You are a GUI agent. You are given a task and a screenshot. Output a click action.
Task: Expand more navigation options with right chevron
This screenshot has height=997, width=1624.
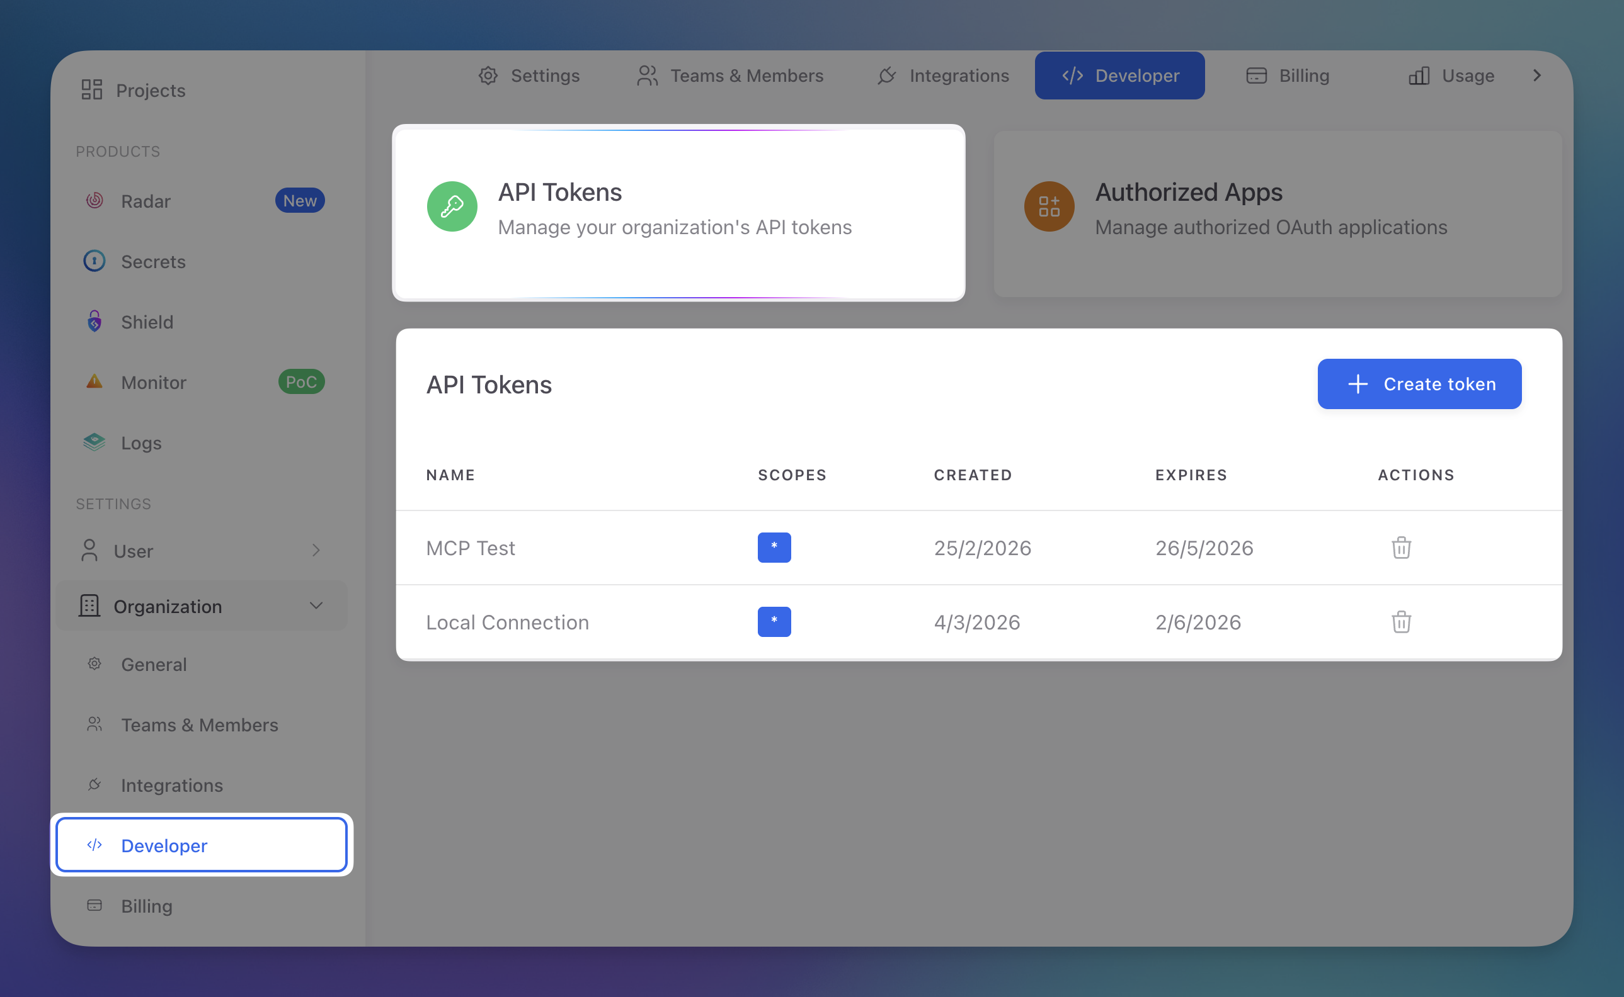(x=1537, y=75)
